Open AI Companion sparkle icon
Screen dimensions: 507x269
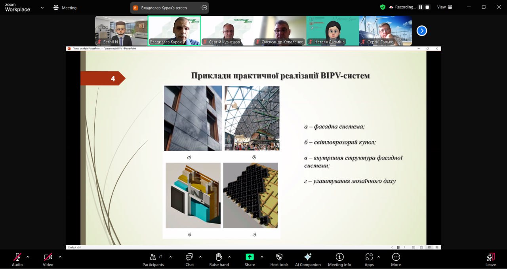[x=308, y=259]
